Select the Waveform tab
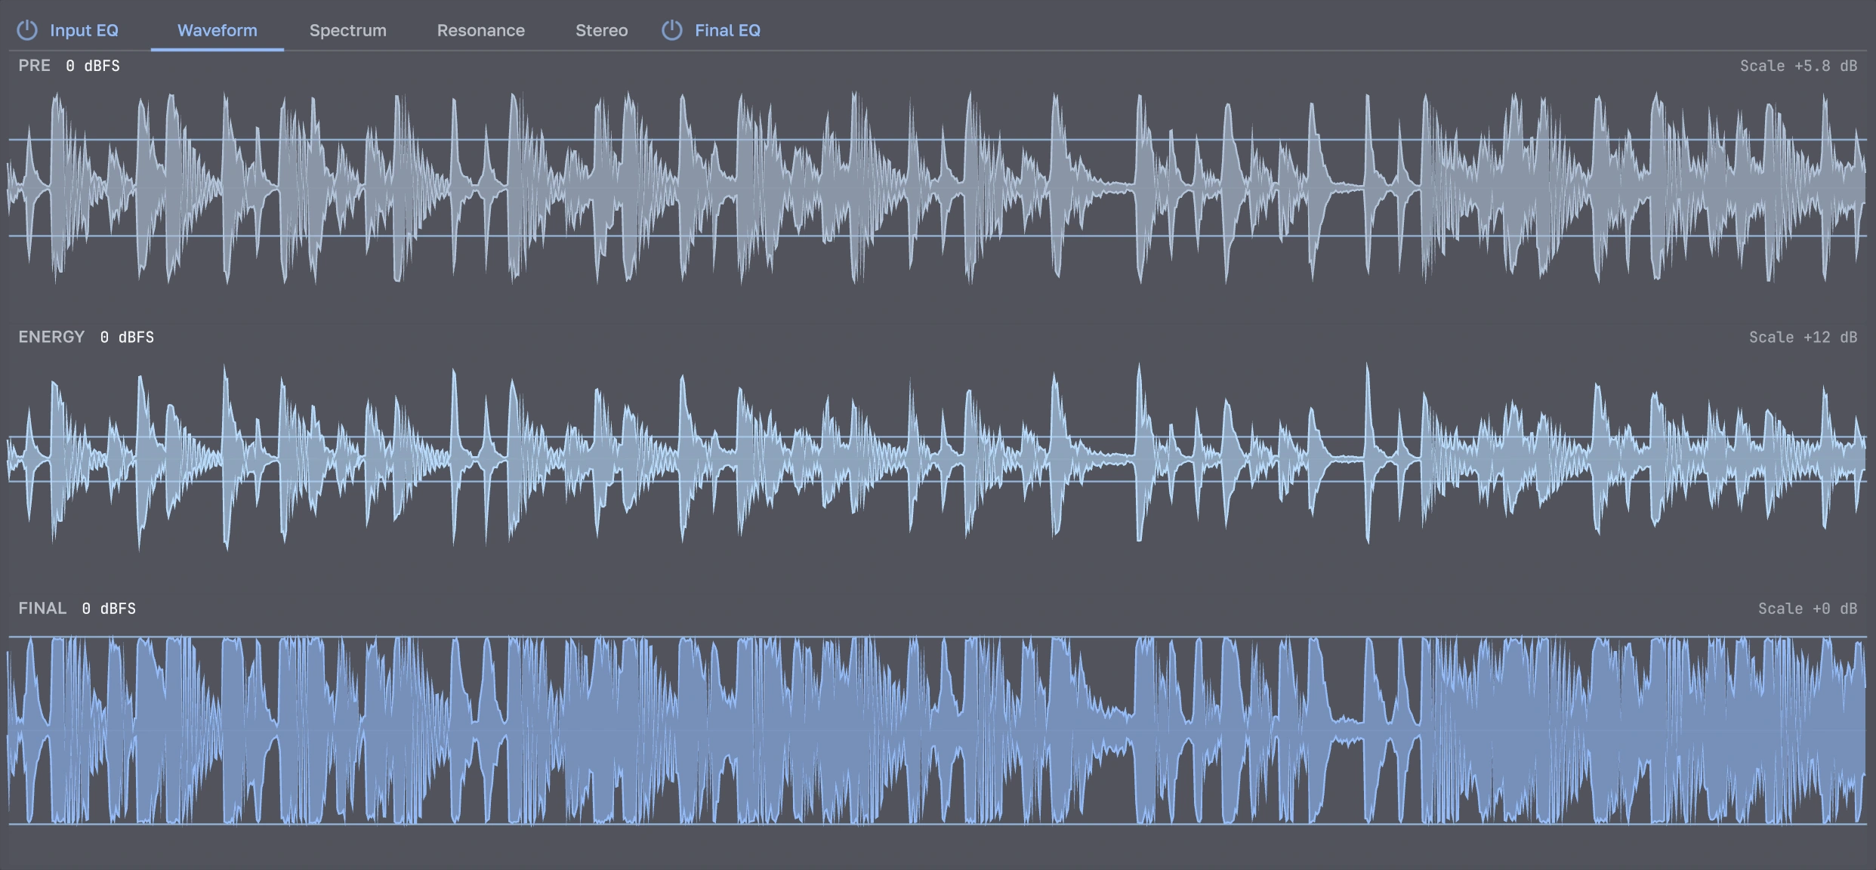 (x=218, y=30)
